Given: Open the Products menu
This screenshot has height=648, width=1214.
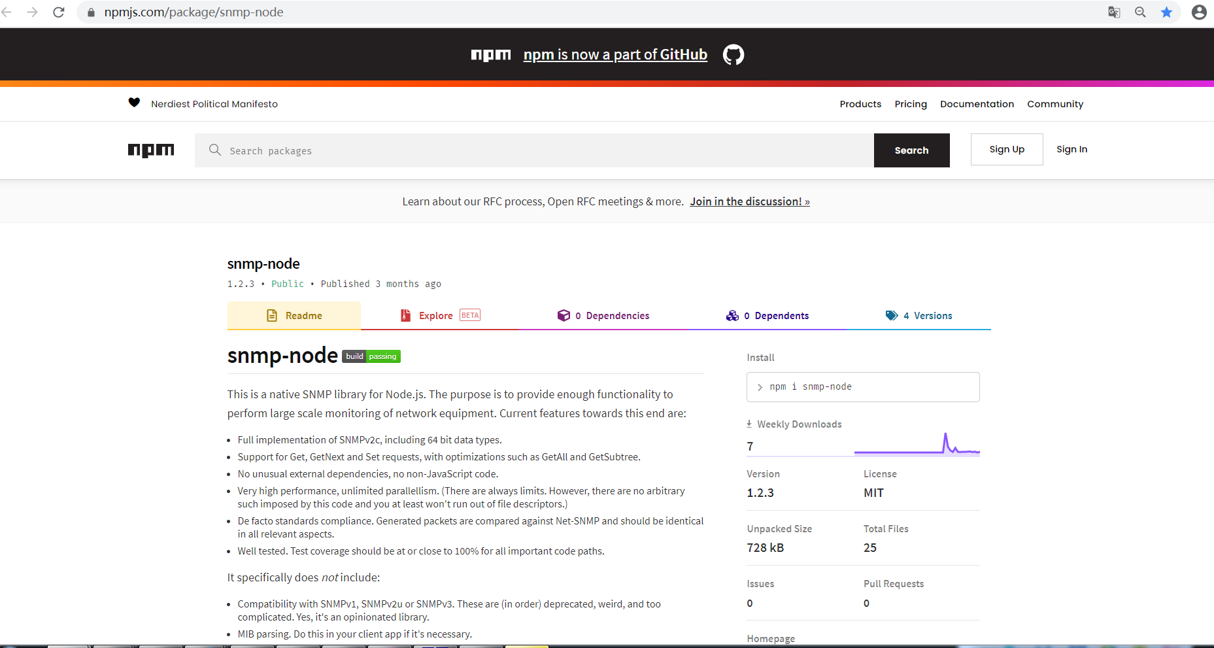Looking at the screenshot, I should point(860,104).
